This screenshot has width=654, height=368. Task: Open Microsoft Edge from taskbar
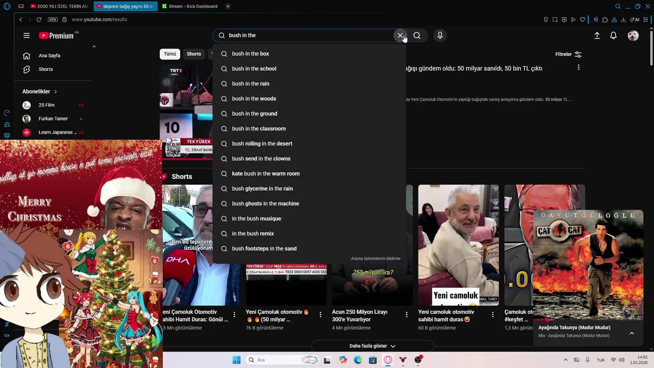(358, 360)
